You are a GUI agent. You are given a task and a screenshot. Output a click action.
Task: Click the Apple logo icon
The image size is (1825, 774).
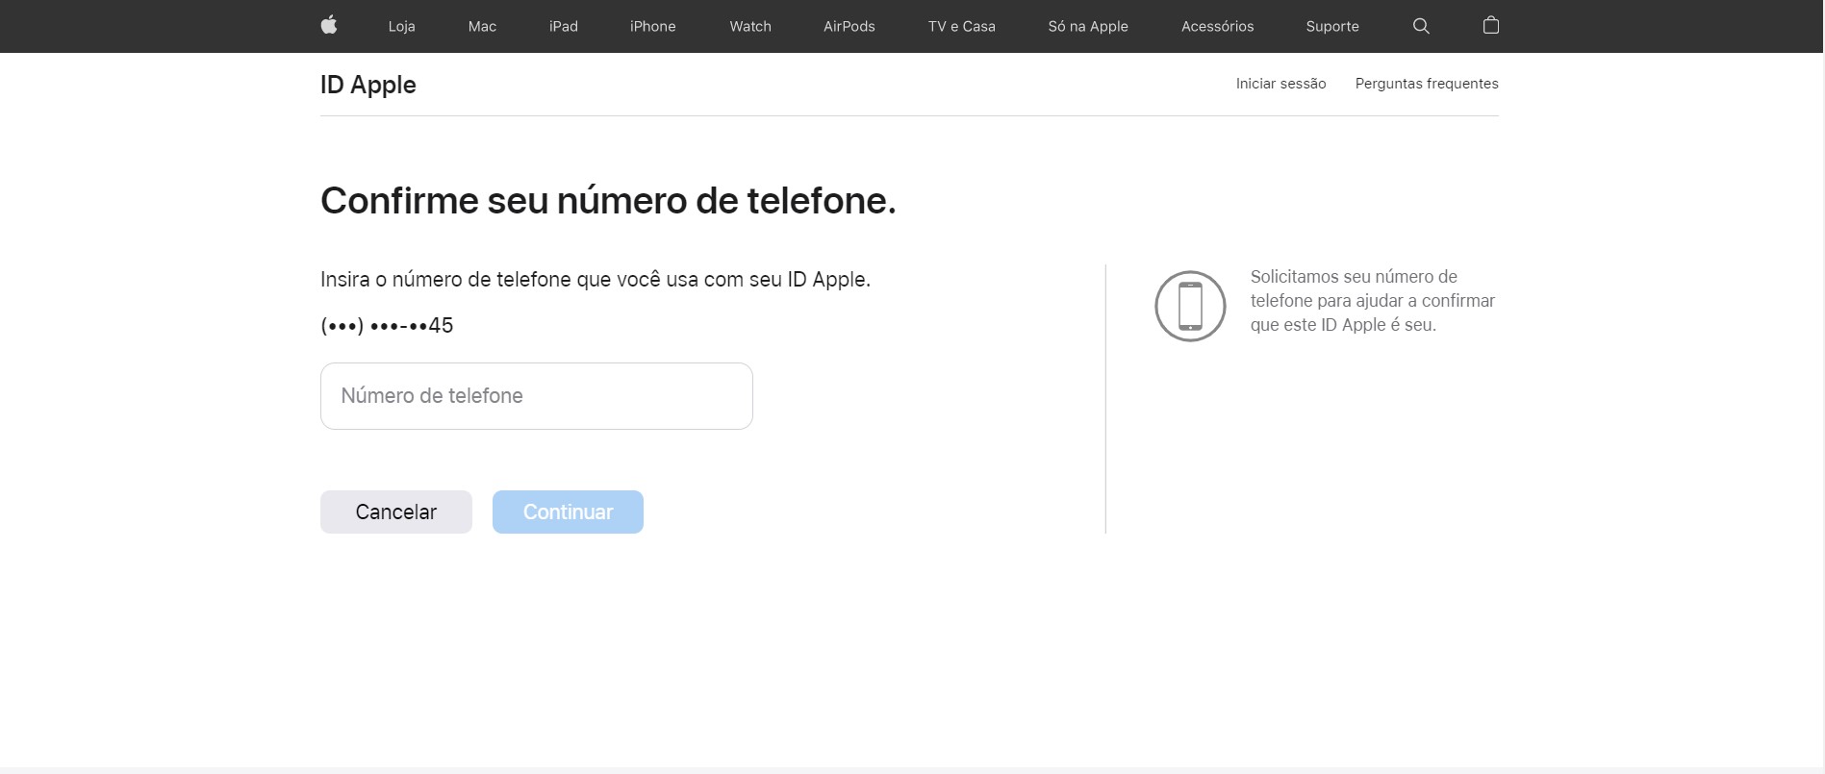[329, 26]
